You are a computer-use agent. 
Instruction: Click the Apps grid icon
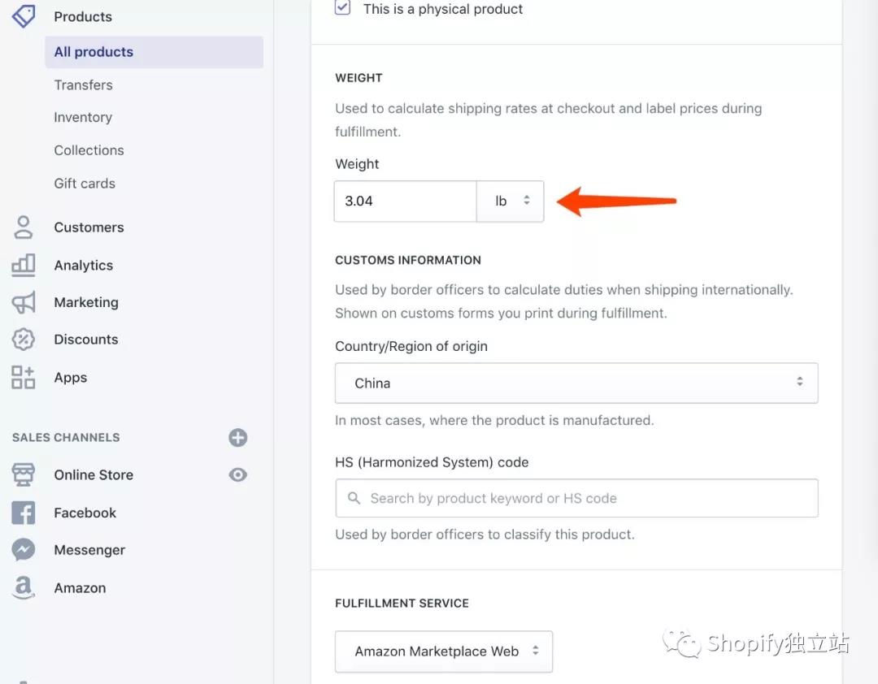24,377
